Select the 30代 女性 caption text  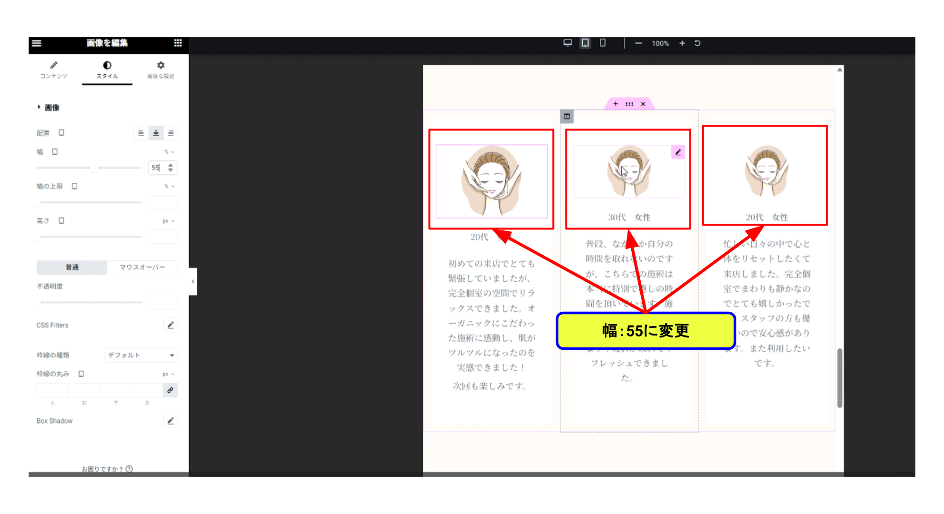click(x=629, y=217)
